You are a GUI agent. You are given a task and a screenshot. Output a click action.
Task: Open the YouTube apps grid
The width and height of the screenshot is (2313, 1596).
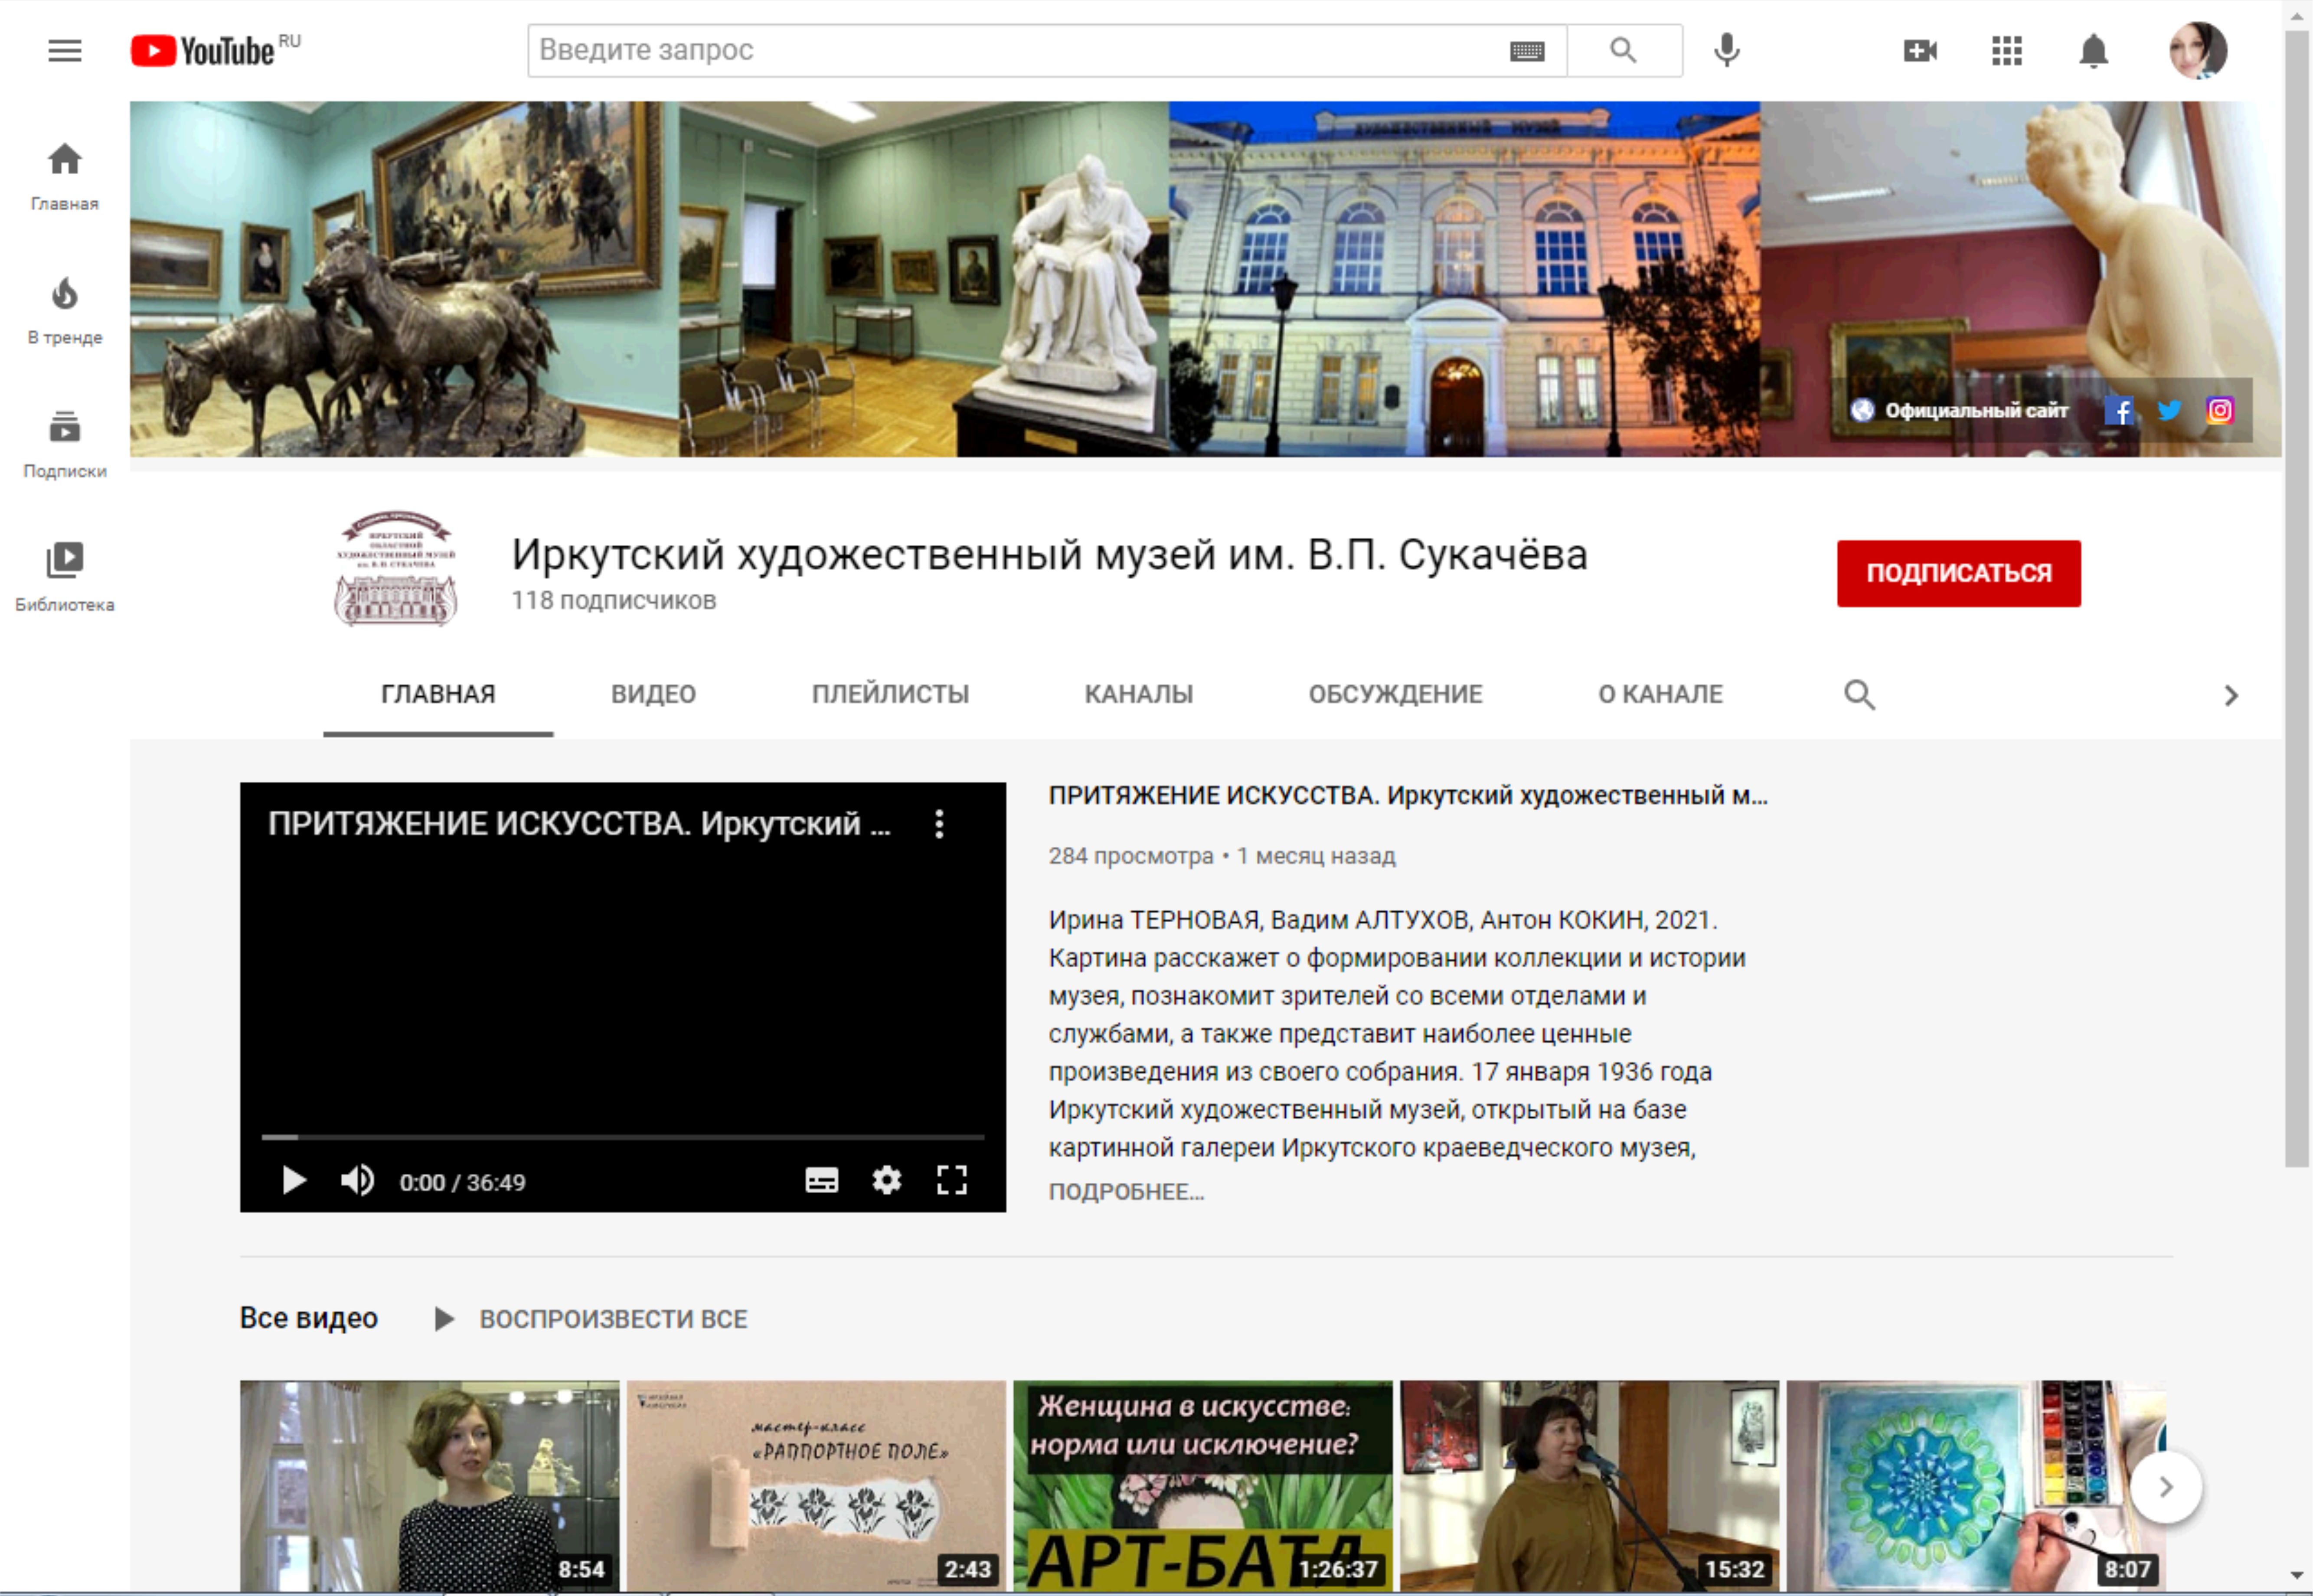[2006, 50]
